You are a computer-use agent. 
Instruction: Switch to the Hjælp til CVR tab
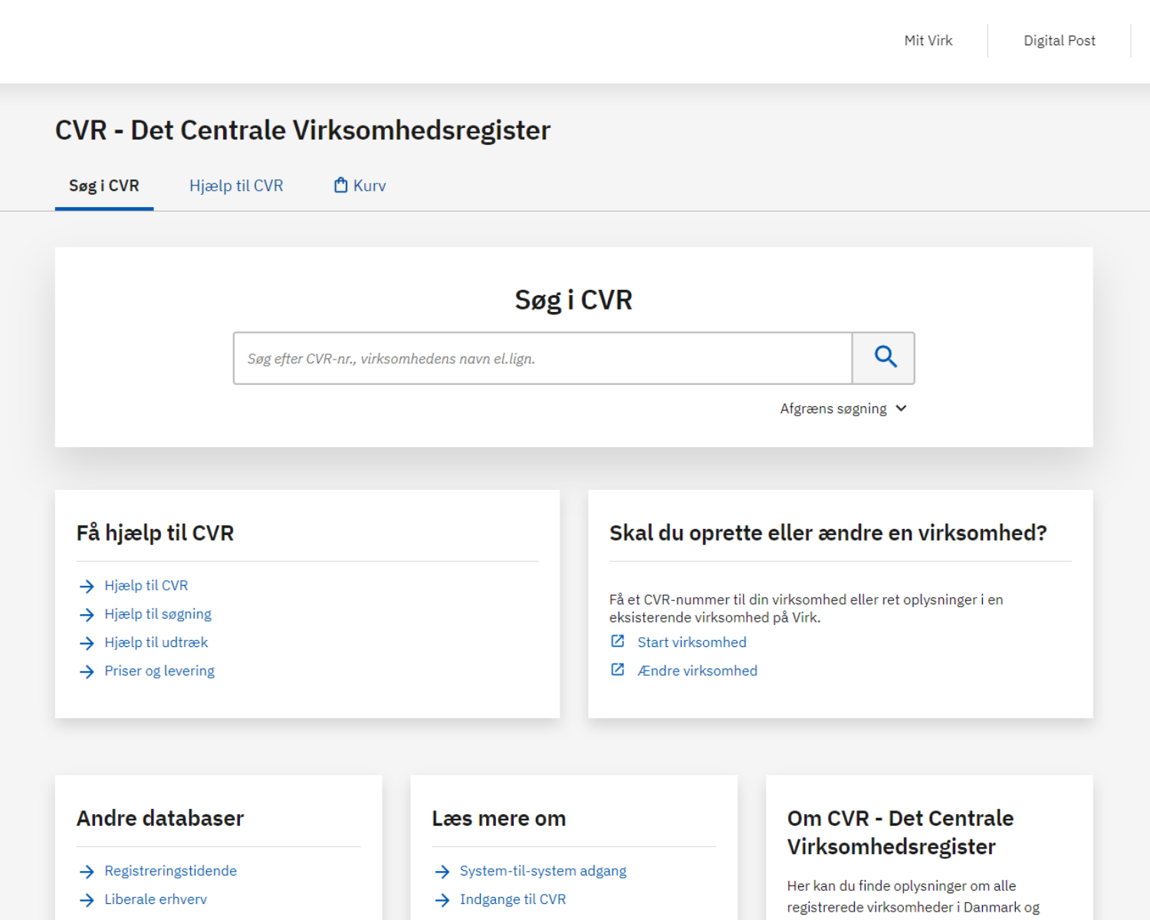pos(236,186)
